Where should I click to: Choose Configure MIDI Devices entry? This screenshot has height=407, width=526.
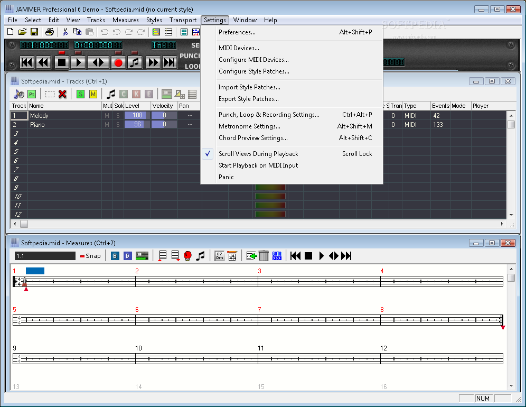tap(292, 60)
